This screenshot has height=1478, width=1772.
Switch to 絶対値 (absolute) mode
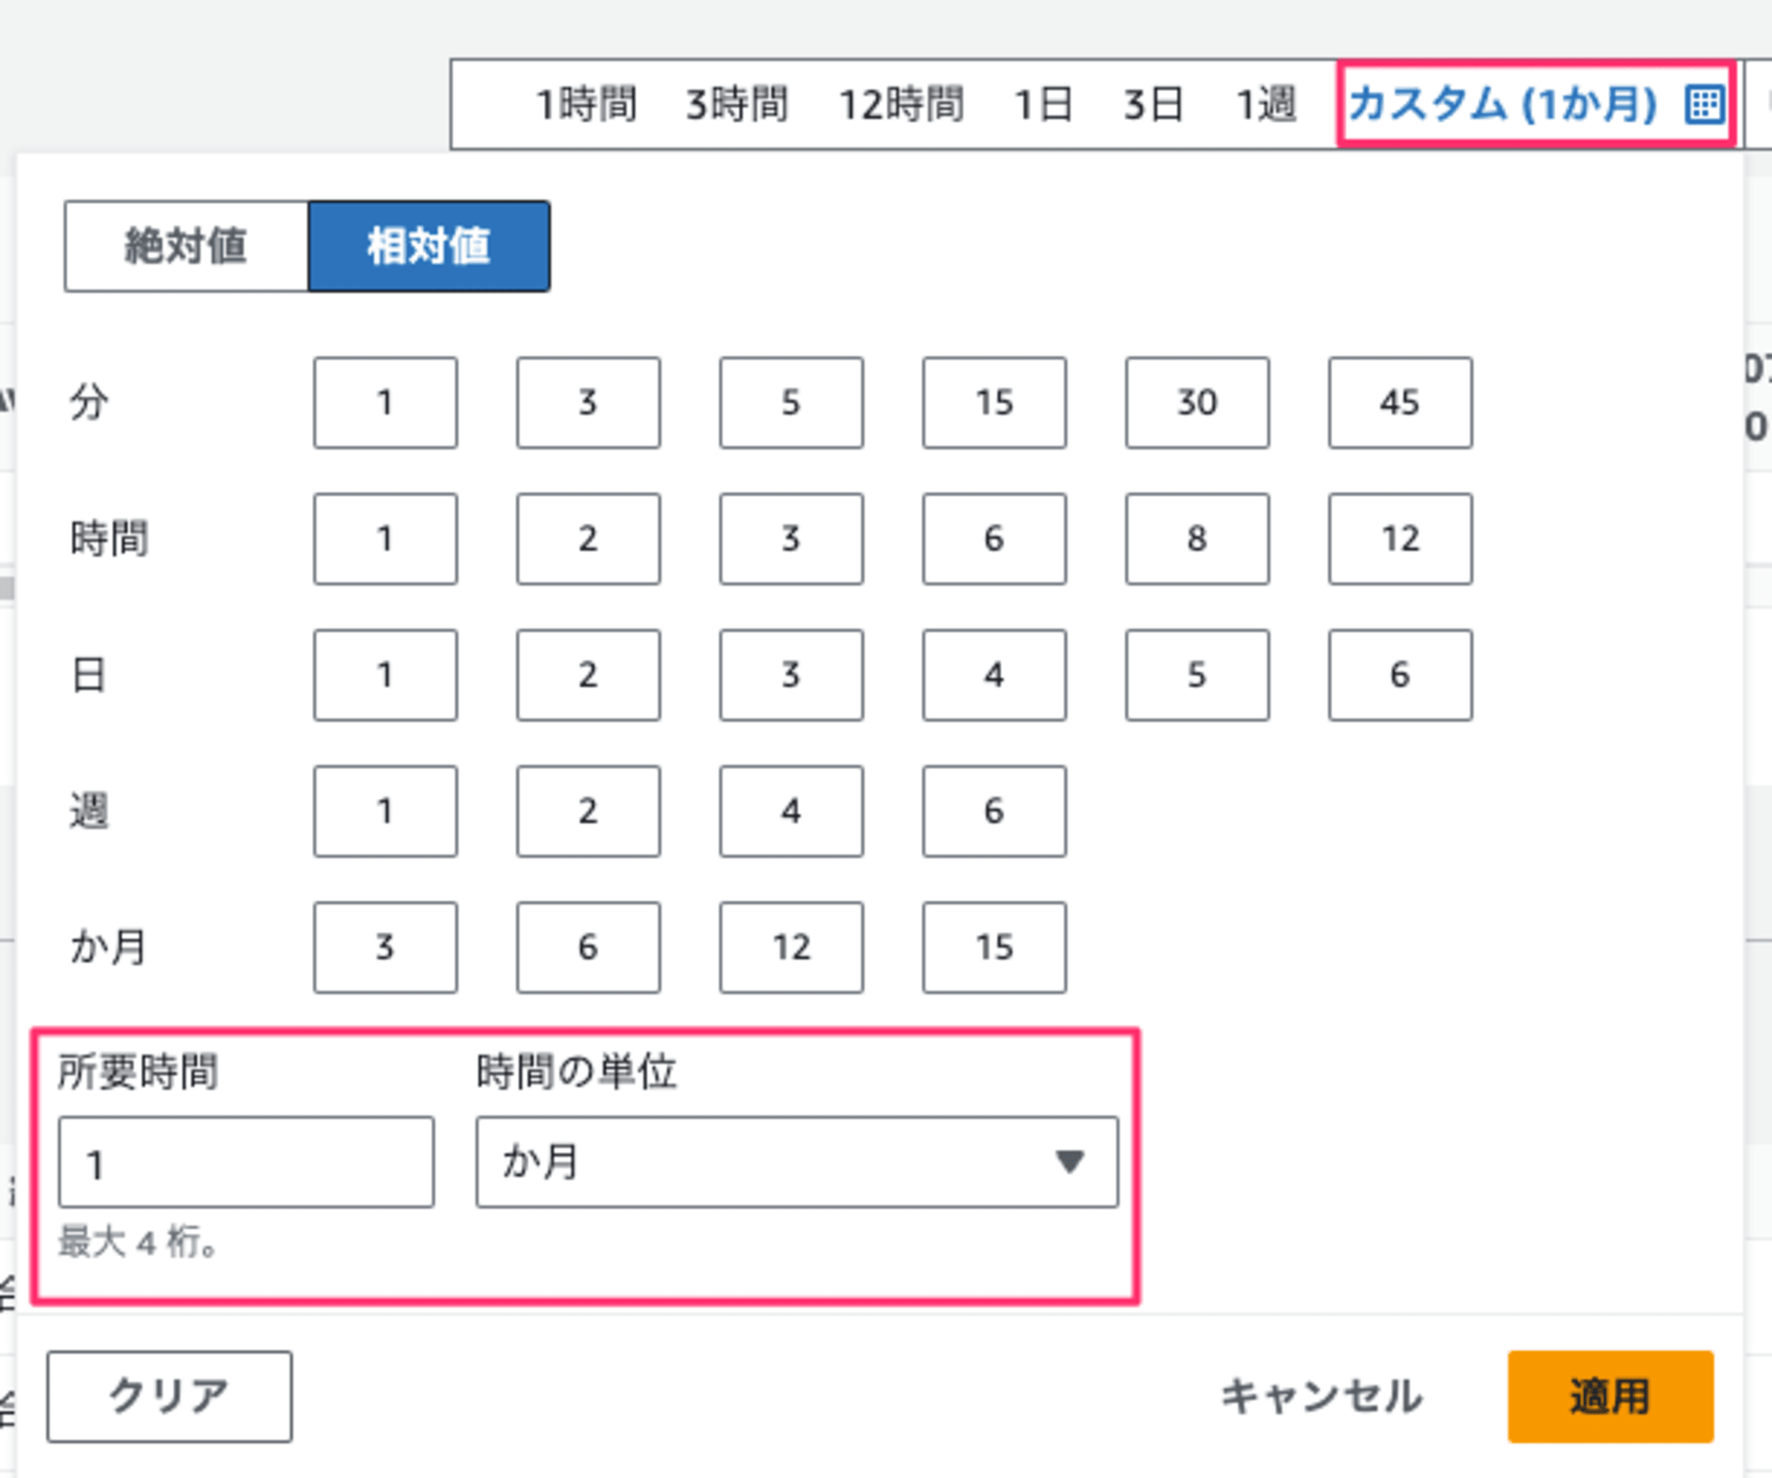coord(186,246)
